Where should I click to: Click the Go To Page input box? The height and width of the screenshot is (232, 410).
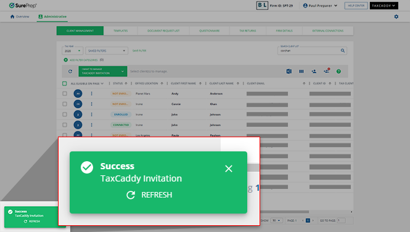341,220
